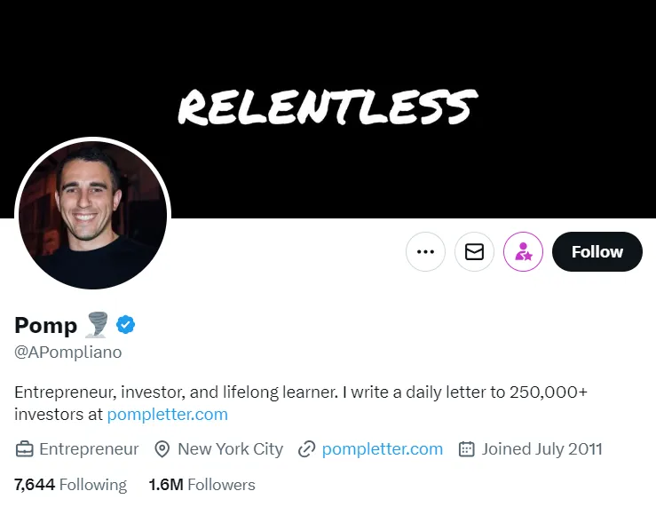Click the blue verified checkmark badge

(x=126, y=326)
